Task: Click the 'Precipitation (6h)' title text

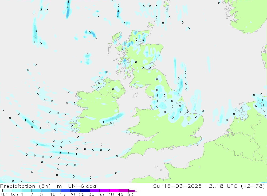Action: [25, 186]
